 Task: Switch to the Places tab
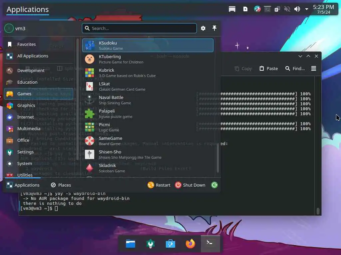tap(61, 185)
